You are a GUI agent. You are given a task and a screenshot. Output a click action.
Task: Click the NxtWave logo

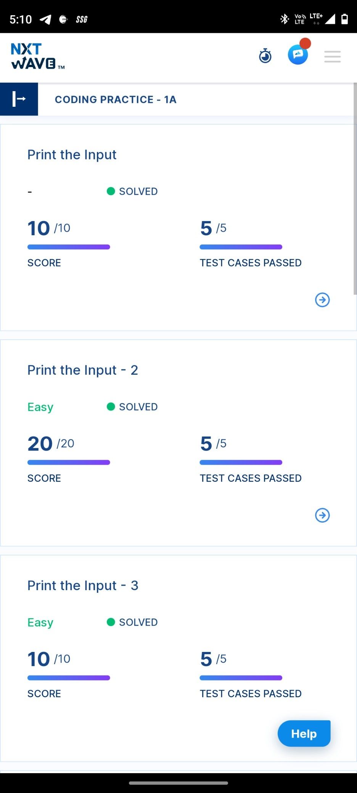[x=38, y=56]
